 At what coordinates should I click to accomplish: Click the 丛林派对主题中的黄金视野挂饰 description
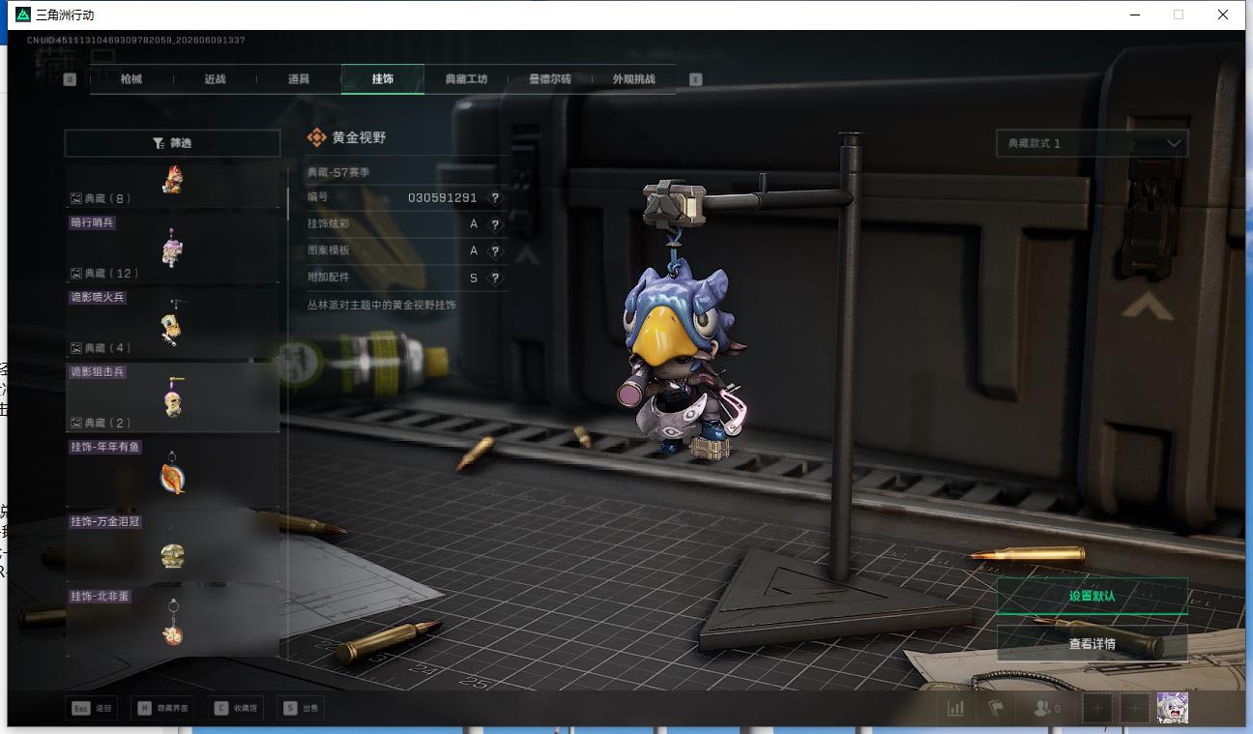click(x=382, y=305)
